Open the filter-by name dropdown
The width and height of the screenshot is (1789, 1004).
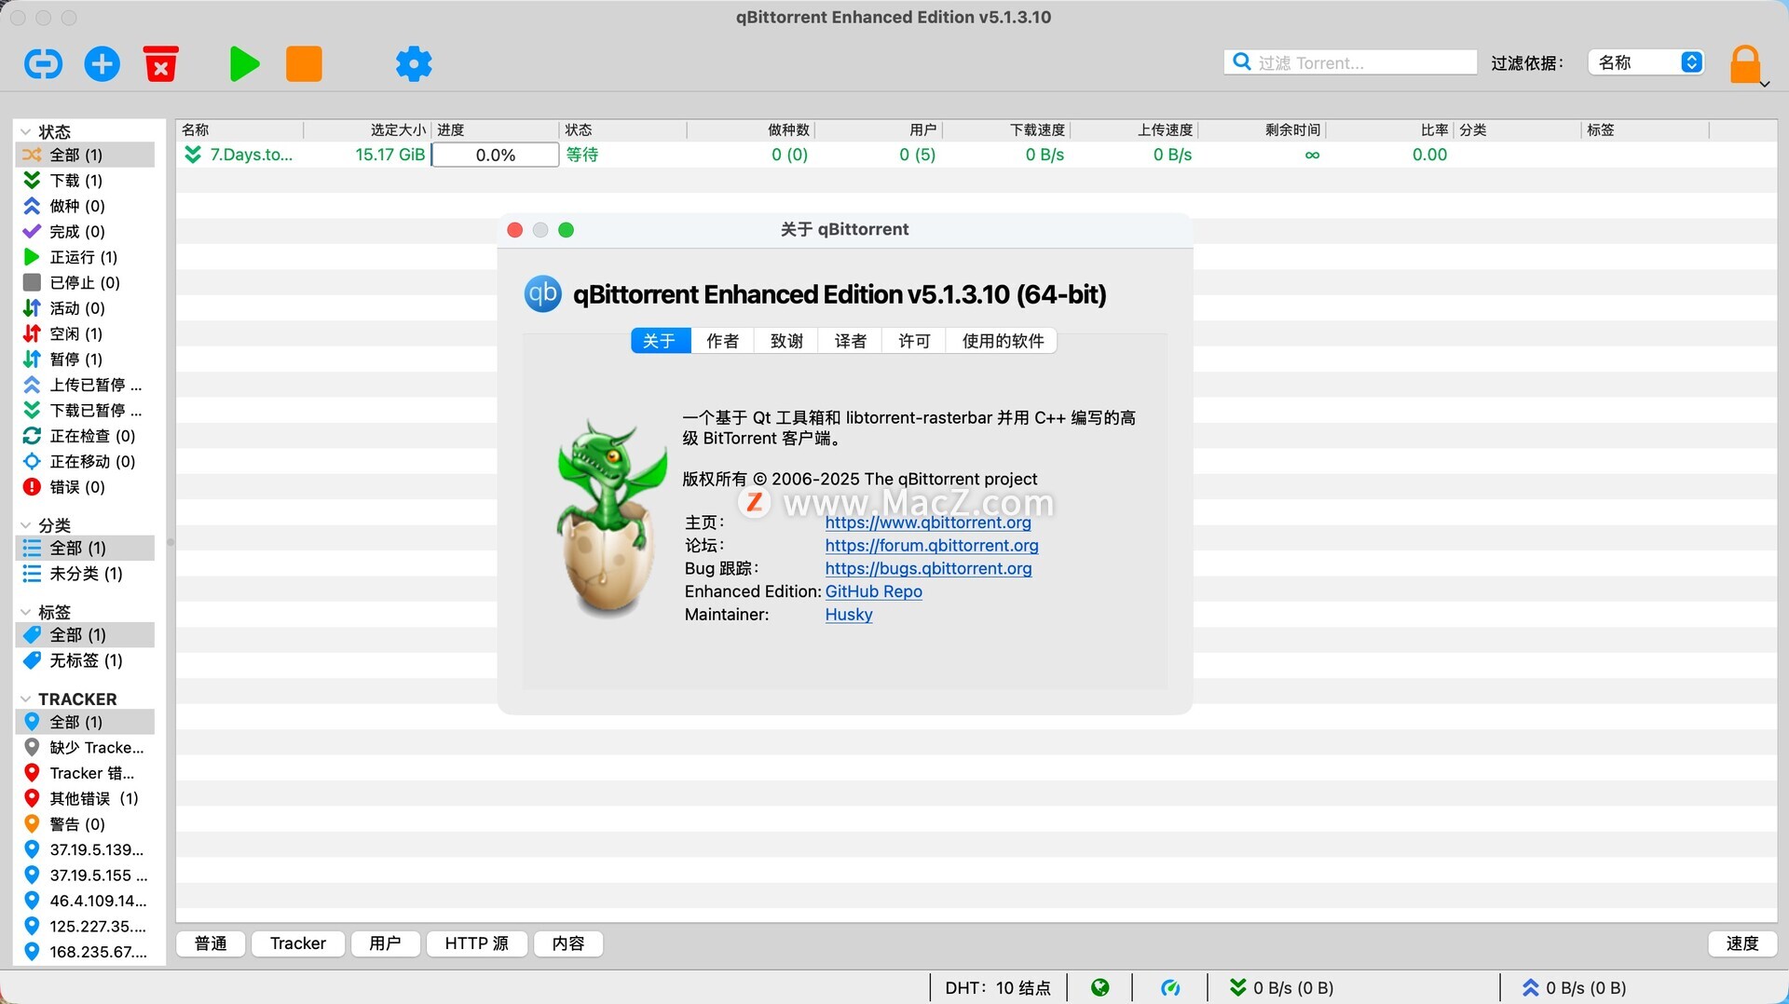[1646, 62]
